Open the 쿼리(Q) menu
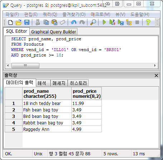The width and height of the screenshot is (163, 160). (x=50, y=14)
